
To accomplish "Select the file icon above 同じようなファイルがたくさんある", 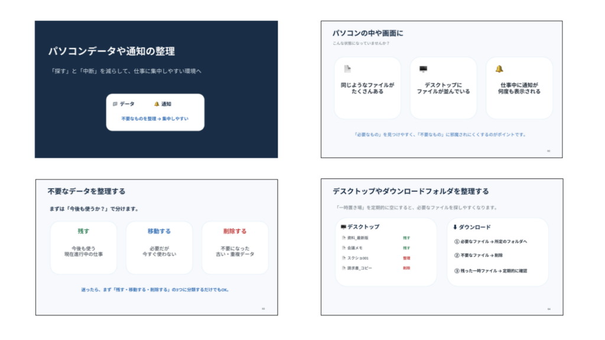I will click(x=347, y=68).
